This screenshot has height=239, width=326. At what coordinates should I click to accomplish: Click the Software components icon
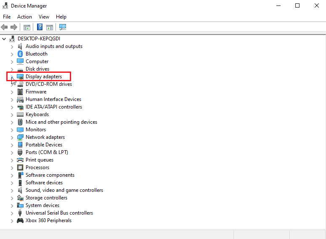21,175
